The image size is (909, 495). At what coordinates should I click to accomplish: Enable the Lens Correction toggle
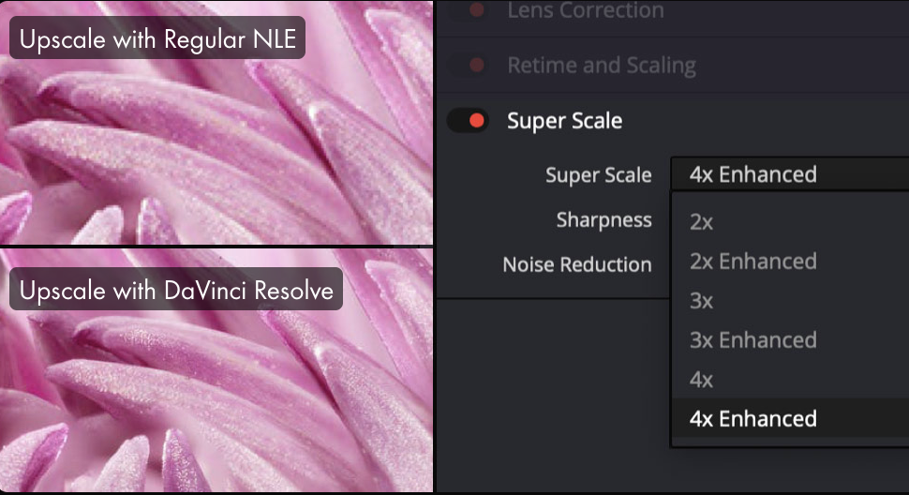pos(469,10)
